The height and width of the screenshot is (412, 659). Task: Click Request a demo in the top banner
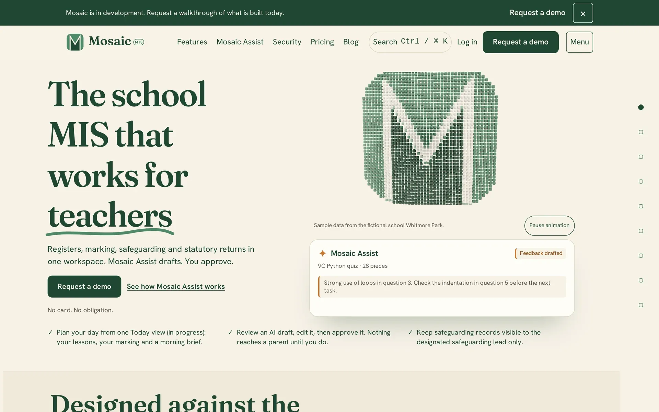[x=537, y=13]
